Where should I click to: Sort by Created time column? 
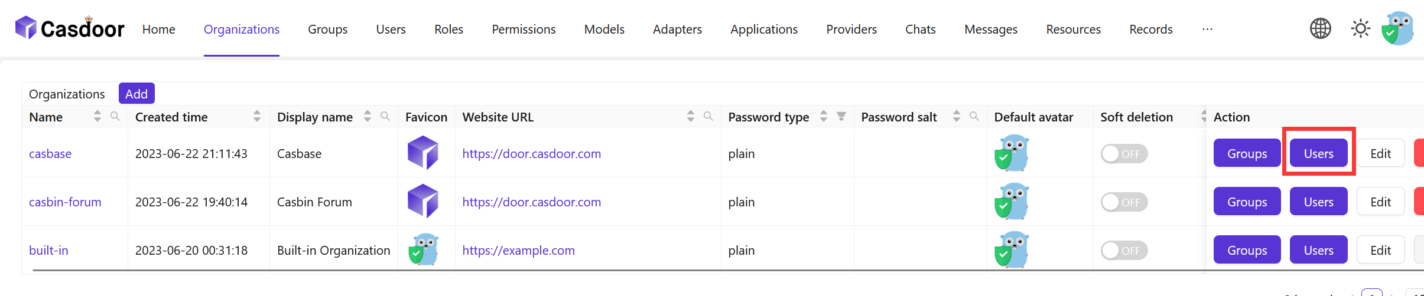tap(257, 116)
